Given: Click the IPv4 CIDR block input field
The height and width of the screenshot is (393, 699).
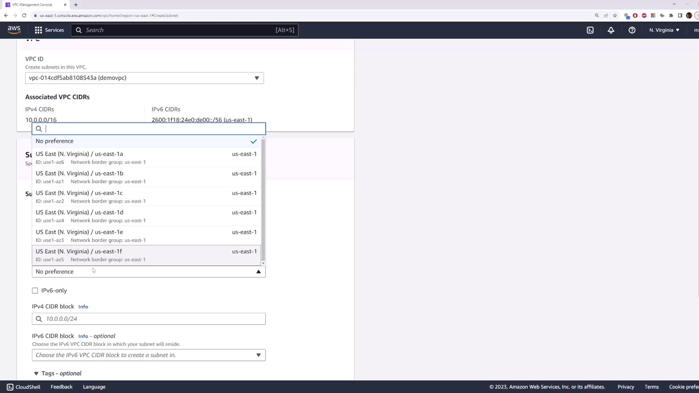Looking at the screenshot, I should (x=153, y=319).
